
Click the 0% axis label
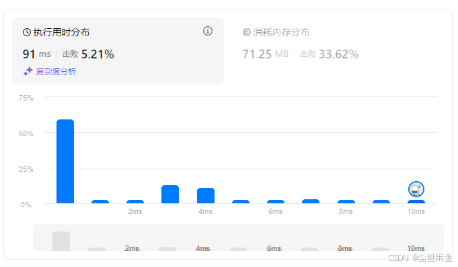(x=26, y=205)
